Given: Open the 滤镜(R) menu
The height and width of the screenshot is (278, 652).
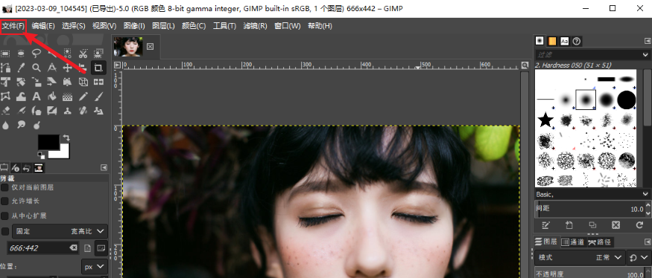Looking at the screenshot, I should pyautogui.click(x=255, y=26).
